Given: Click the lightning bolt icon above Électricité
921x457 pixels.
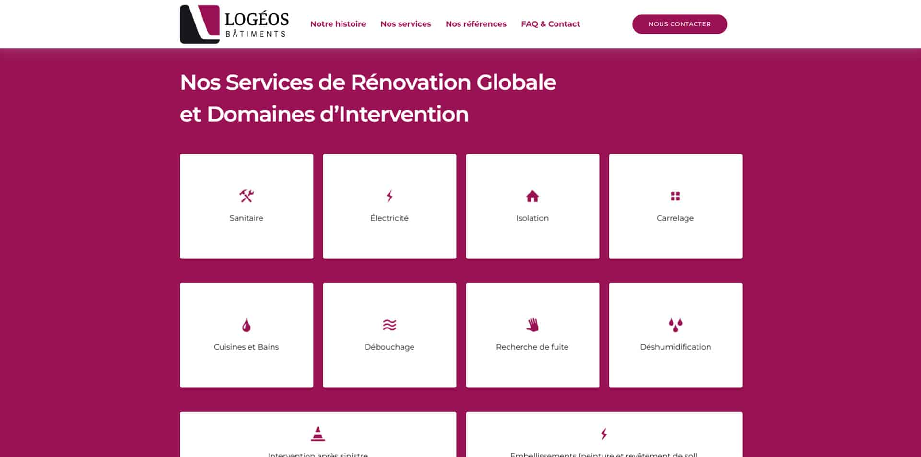Looking at the screenshot, I should 390,196.
